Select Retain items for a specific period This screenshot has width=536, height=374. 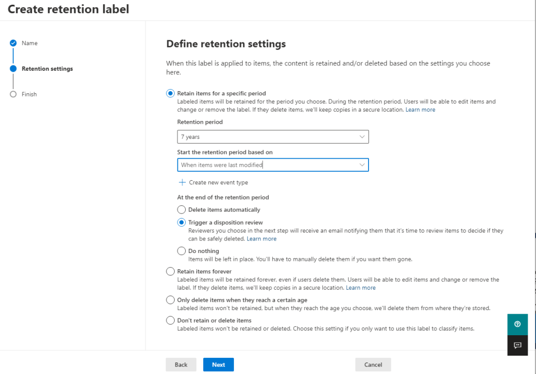point(170,93)
